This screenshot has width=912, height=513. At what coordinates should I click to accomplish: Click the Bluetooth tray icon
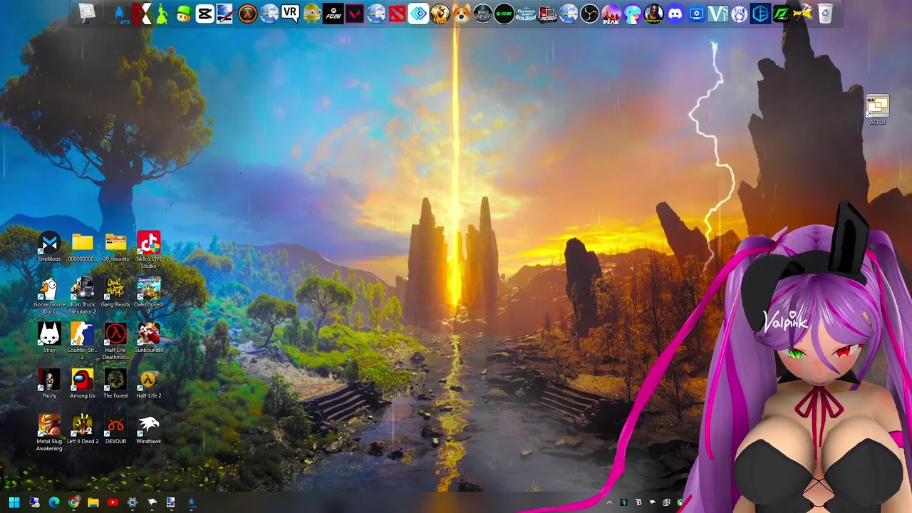(x=638, y=502)
